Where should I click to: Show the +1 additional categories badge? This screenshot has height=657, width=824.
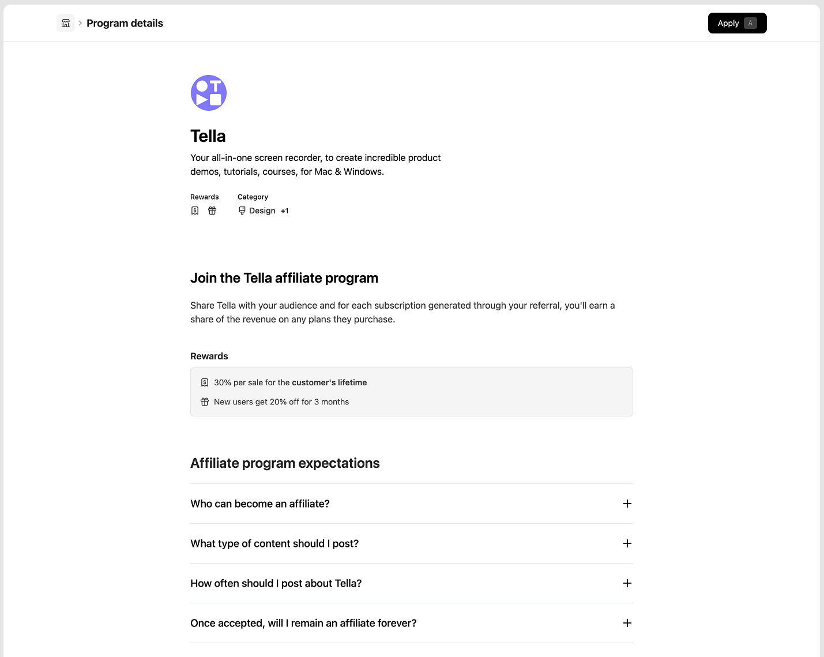coord(284,211)
